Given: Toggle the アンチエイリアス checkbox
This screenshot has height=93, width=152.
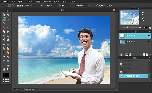Looking at the screenshot, I should 97,5.
